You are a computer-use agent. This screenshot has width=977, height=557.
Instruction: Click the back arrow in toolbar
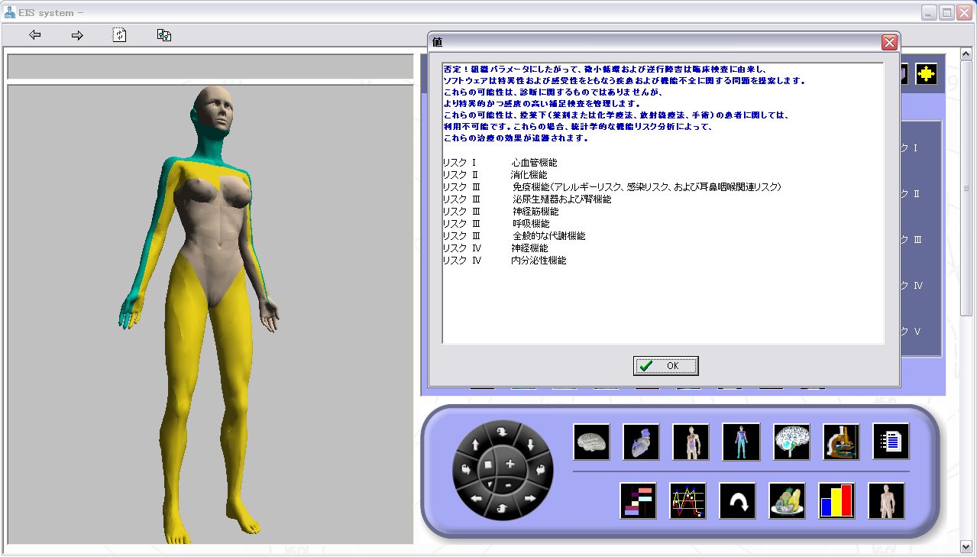click(34, 35)
